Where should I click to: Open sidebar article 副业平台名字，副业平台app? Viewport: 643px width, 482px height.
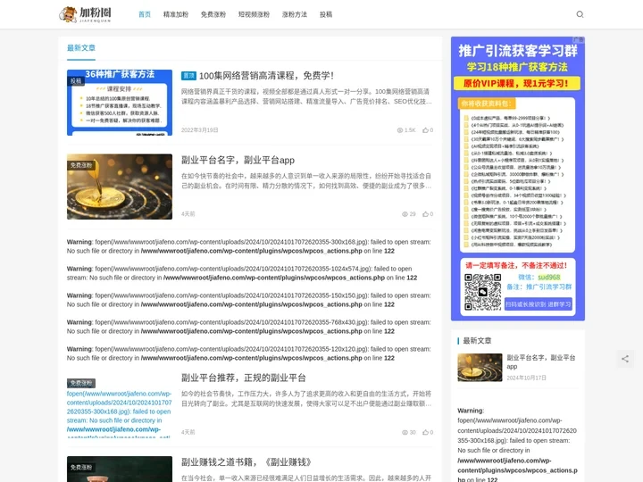(x=541, y=361)
